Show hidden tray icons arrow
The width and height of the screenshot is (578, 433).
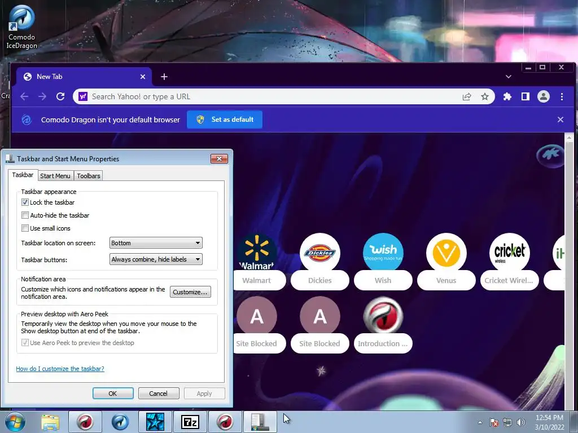(x=480, y=422)
